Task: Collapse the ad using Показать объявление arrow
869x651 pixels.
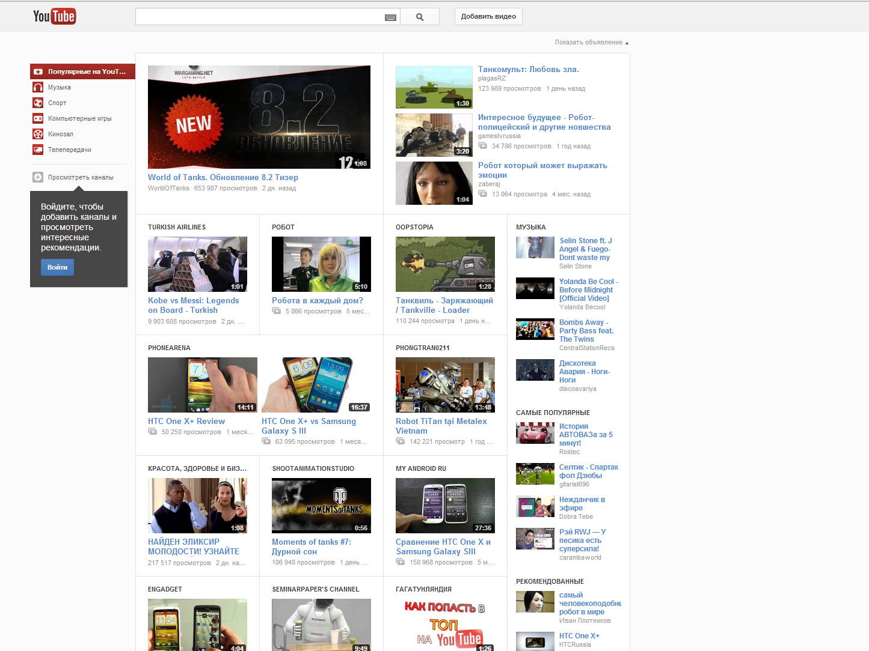Action: coord(627,43)
